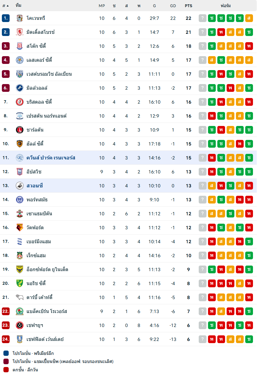The width and height of the screenshot is (257, 376).
Task: Click rank 1 promotion position badge
Action: point(6,18)
